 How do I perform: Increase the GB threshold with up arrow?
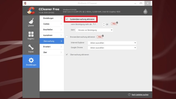tap(104, 24)
